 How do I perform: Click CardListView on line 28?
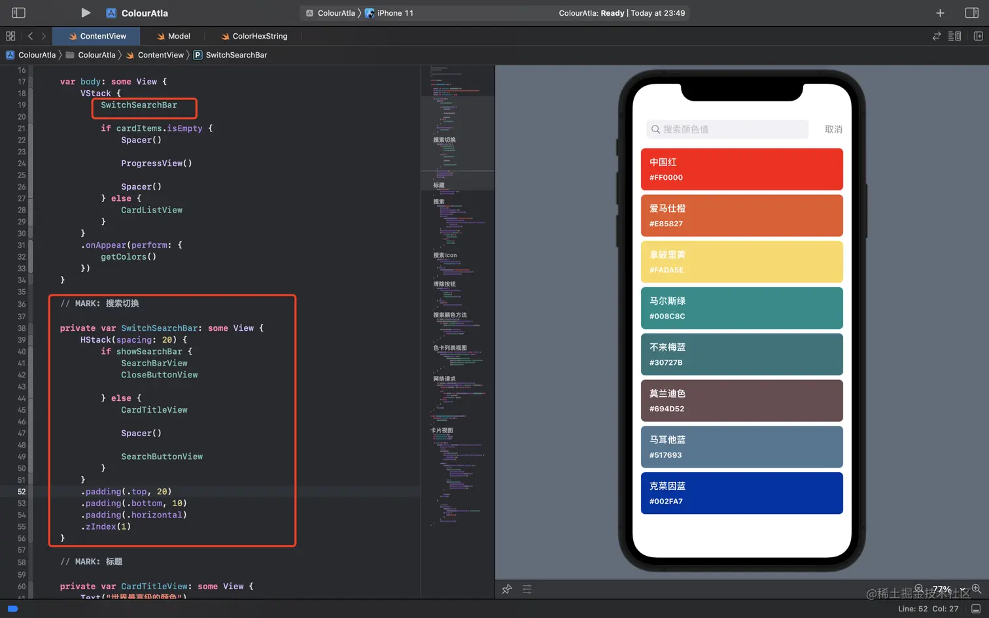[152, 210]
